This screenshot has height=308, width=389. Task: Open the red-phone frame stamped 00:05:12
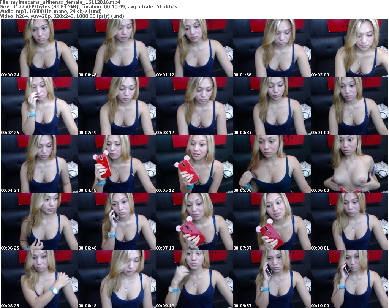[x=194, y=164]
